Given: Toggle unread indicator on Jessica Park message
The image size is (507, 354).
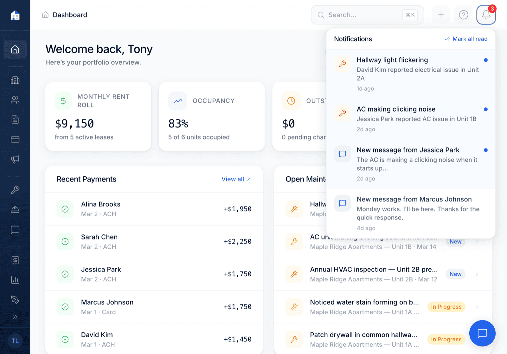Looking at the screenshot, I should coord(486,150).
